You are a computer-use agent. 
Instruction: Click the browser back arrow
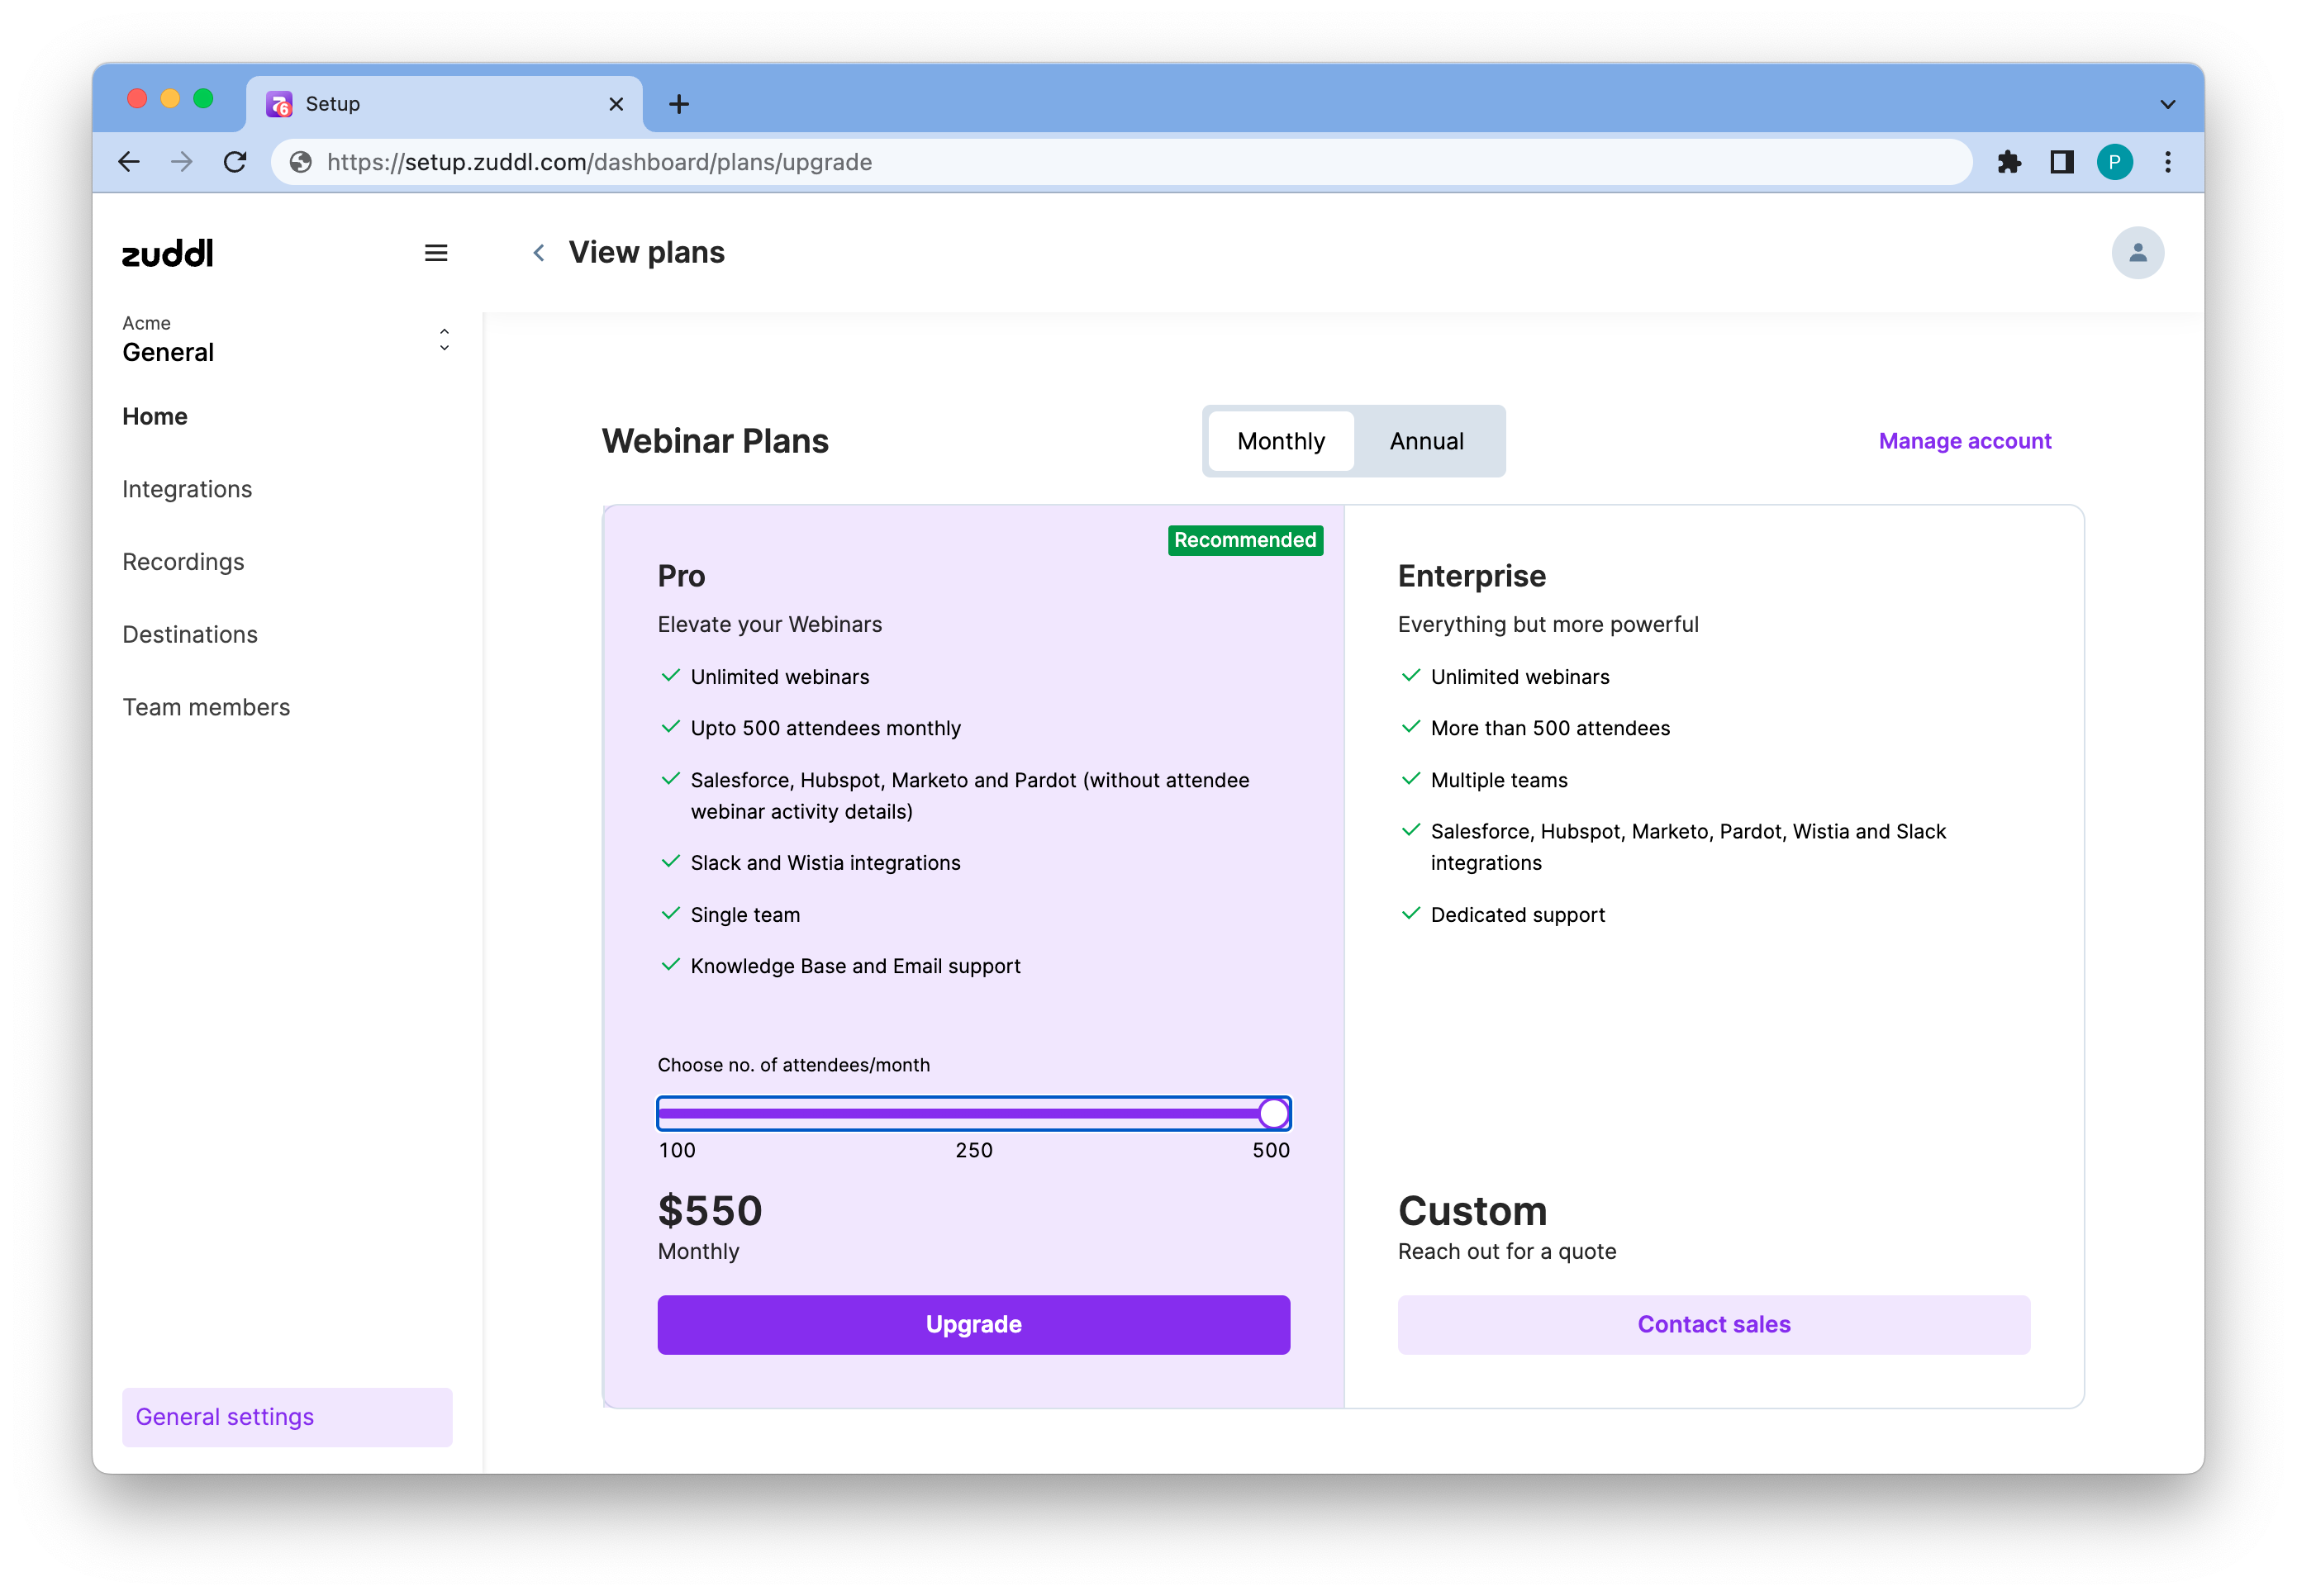tap(129, 162)
